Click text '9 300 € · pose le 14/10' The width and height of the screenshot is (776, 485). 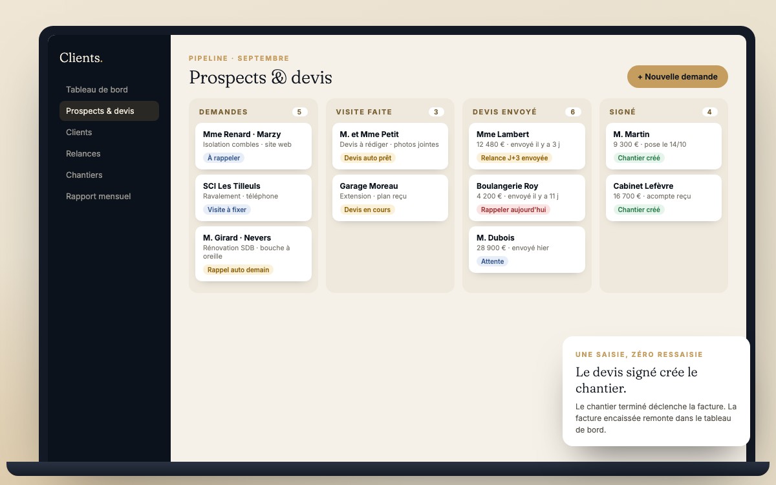pyautogui.click(x=650, y=145)
